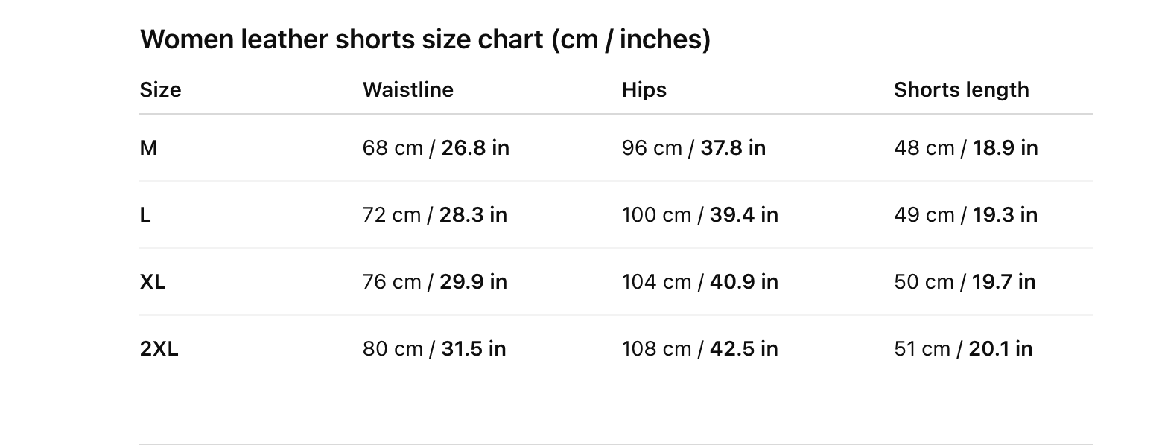
Task: Click the Shorts length column header
Action: pos(961,90)
